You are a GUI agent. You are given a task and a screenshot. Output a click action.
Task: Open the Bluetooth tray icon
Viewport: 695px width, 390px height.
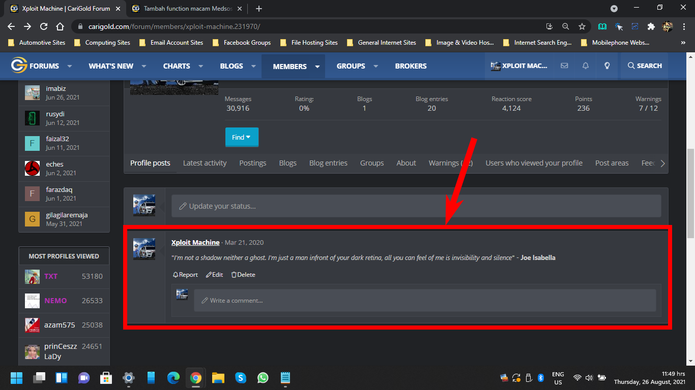point(541,378)
